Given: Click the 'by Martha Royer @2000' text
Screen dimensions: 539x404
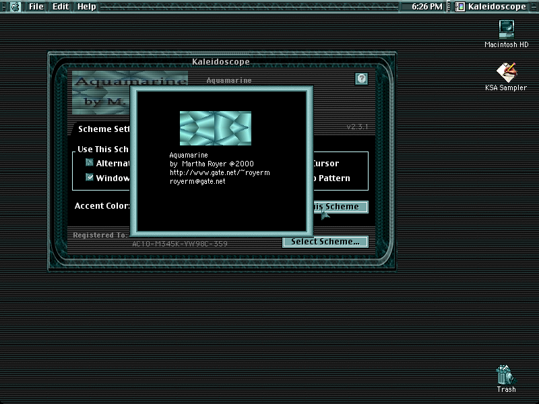Looking at the screenshot, I should (212, 164).
